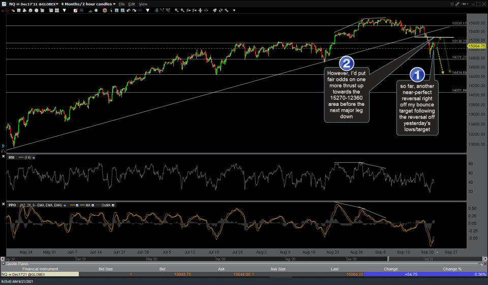Click the +54.75 change value
This screenshot has height=285, width=488.
click(x=411, y=274)
